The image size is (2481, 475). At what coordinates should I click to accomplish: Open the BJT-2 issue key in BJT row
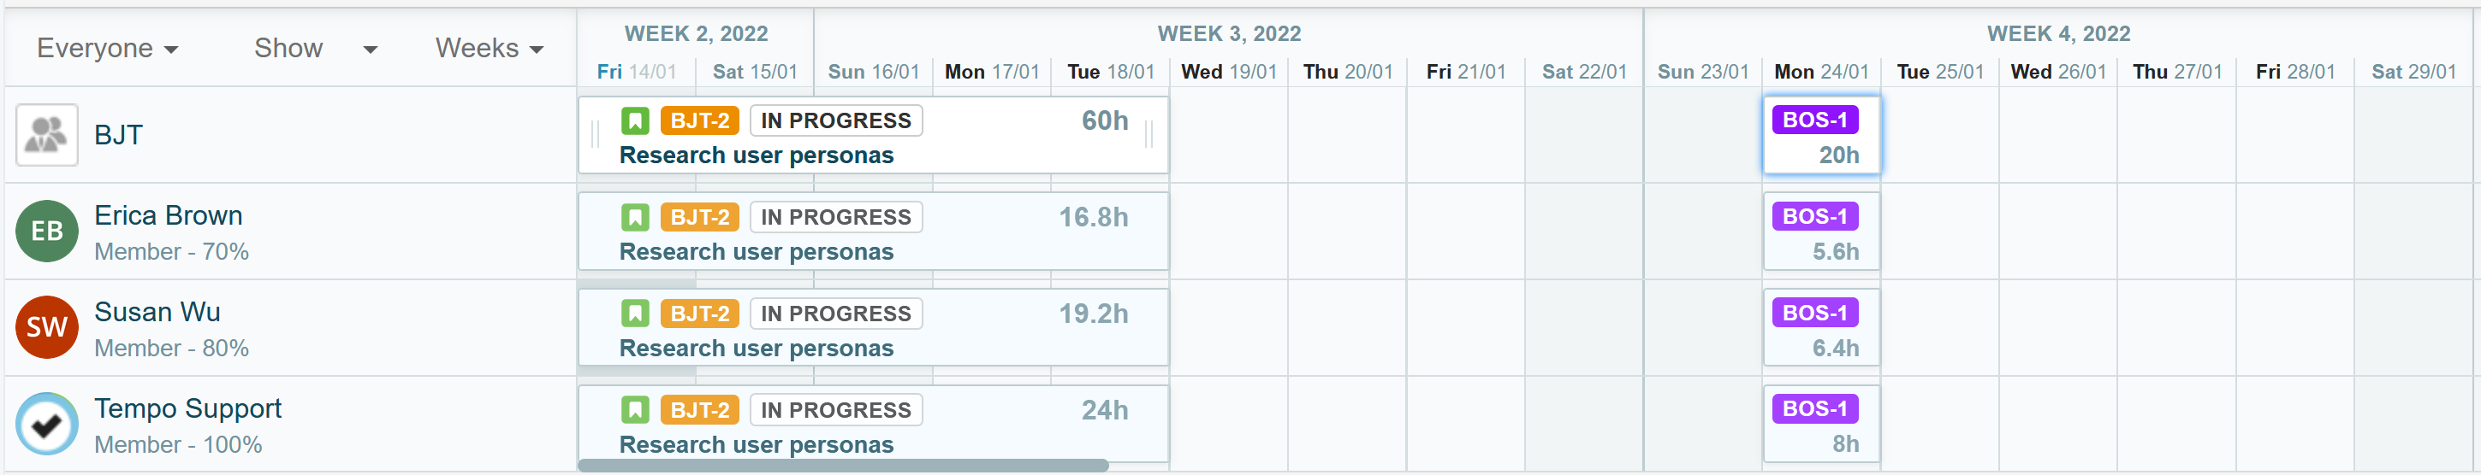coord(699,121)
